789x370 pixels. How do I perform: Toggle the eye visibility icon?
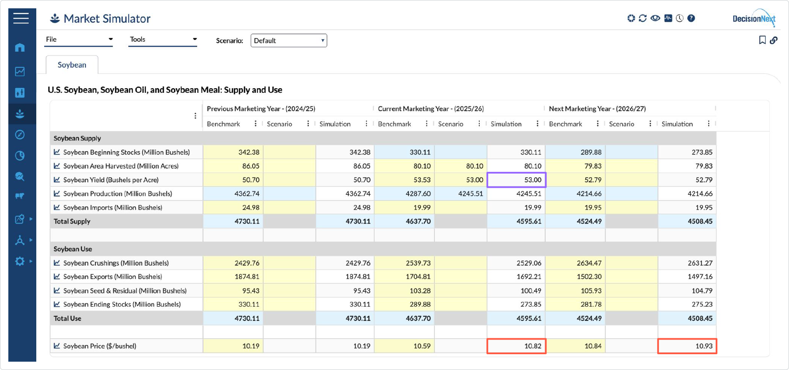pos(655,18)
